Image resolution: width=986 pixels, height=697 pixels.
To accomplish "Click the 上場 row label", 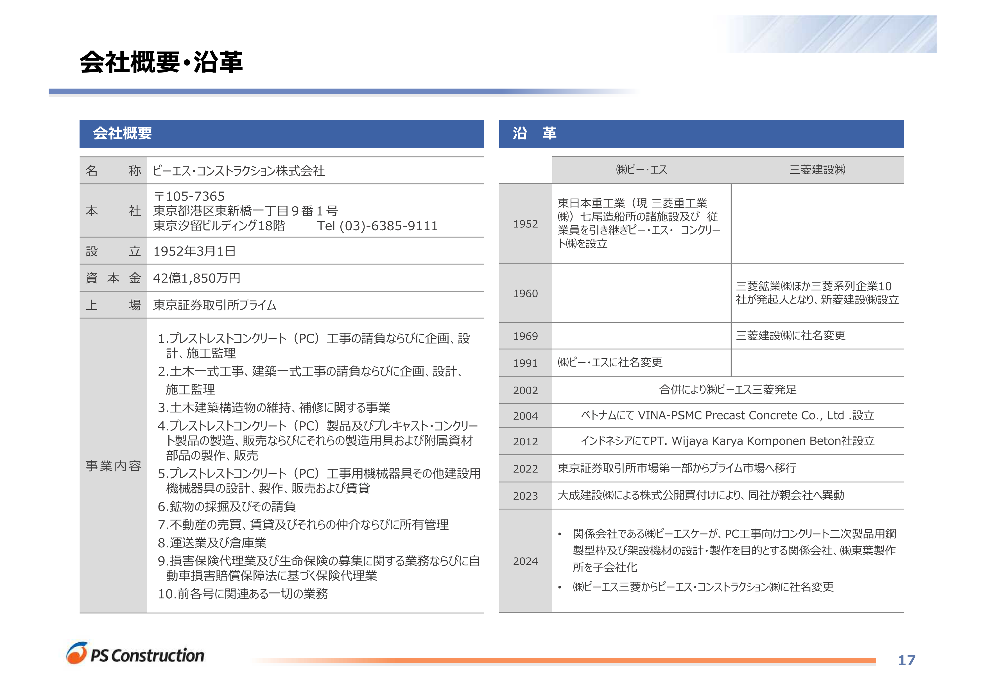I will tap(113, 305).
